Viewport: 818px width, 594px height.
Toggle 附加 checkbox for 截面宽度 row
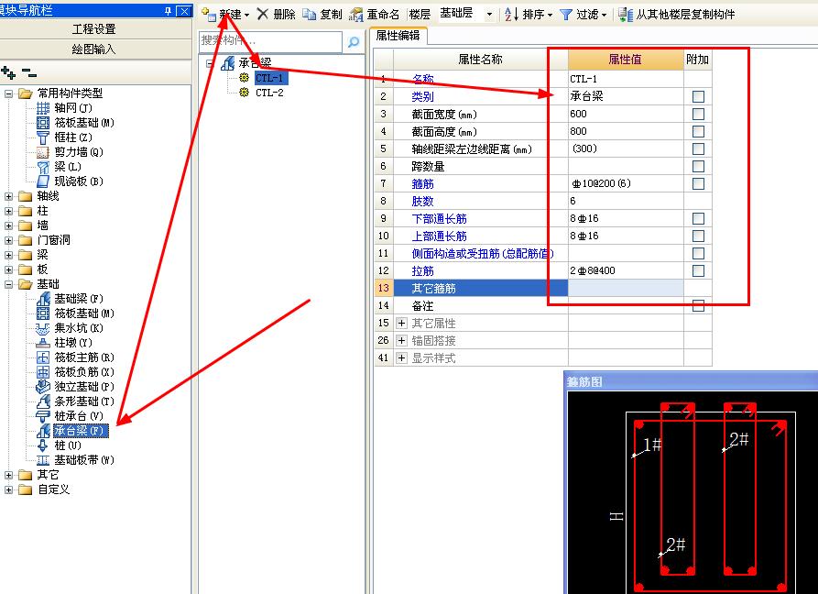tap(698, 114)
